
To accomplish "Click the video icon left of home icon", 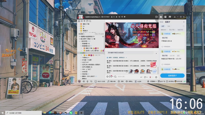I will (156, 17).
